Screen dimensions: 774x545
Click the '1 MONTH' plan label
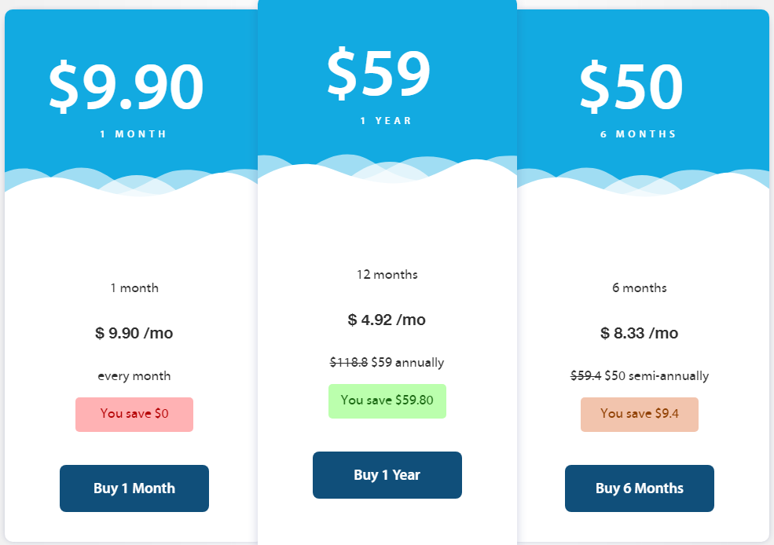[134, 134]
